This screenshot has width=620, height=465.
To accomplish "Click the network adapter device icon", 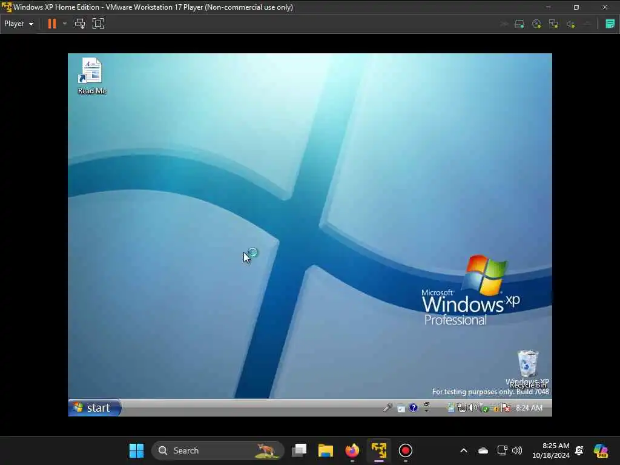I will 553,24.
